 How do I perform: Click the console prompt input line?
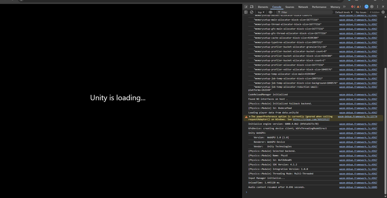[314, 192]
